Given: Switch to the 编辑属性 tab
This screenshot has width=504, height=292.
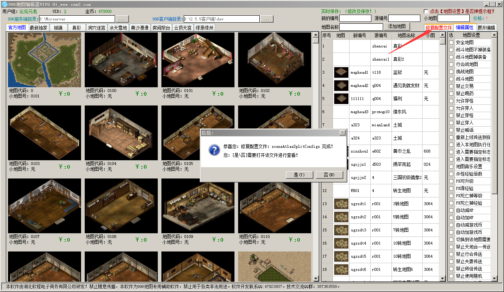Looking at the screenshot, I should pyautogui.click(x=465, y=27).
